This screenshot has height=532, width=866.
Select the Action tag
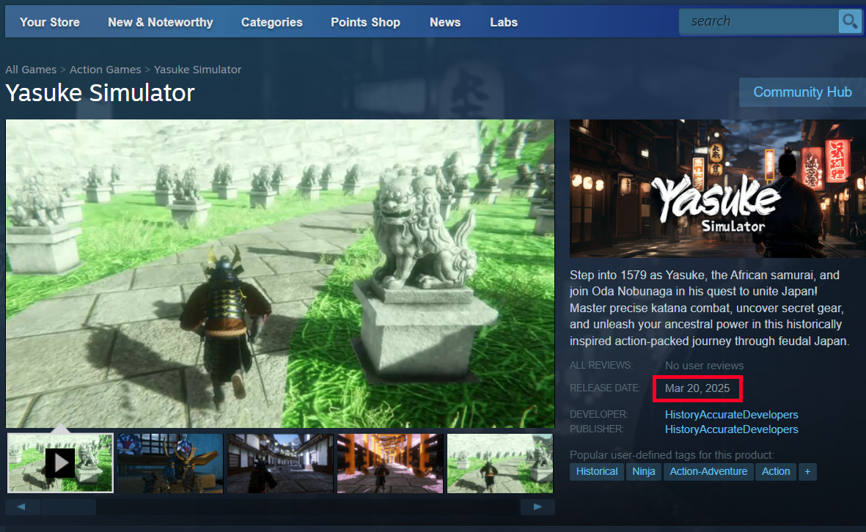pyautogui.click(x=776, y=472)
